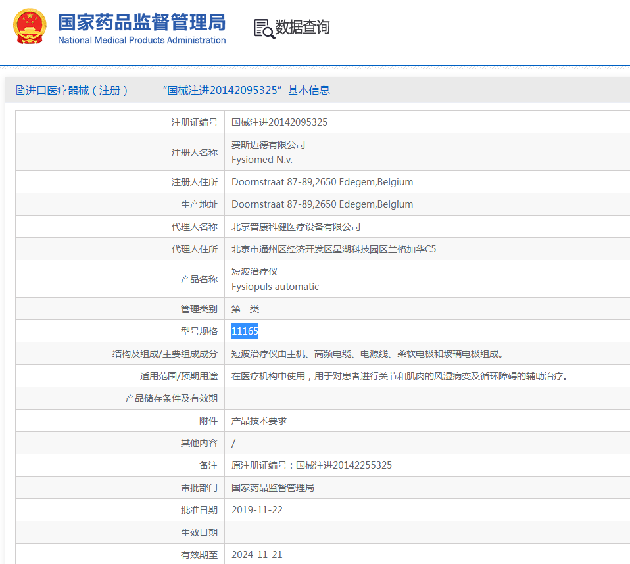Image resolution: width=630 pixels, height=564 pixels.
Task: Click the 注册人名称 label
Action: [195, 153]
